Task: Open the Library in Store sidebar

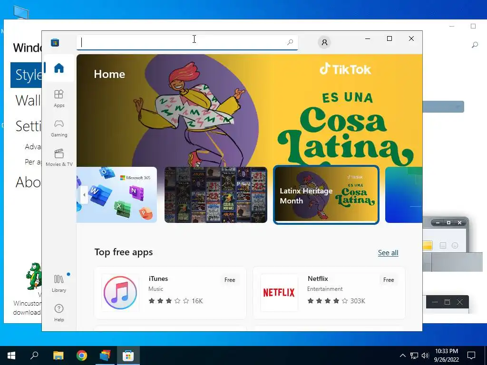Action: (x=59, y=283)
